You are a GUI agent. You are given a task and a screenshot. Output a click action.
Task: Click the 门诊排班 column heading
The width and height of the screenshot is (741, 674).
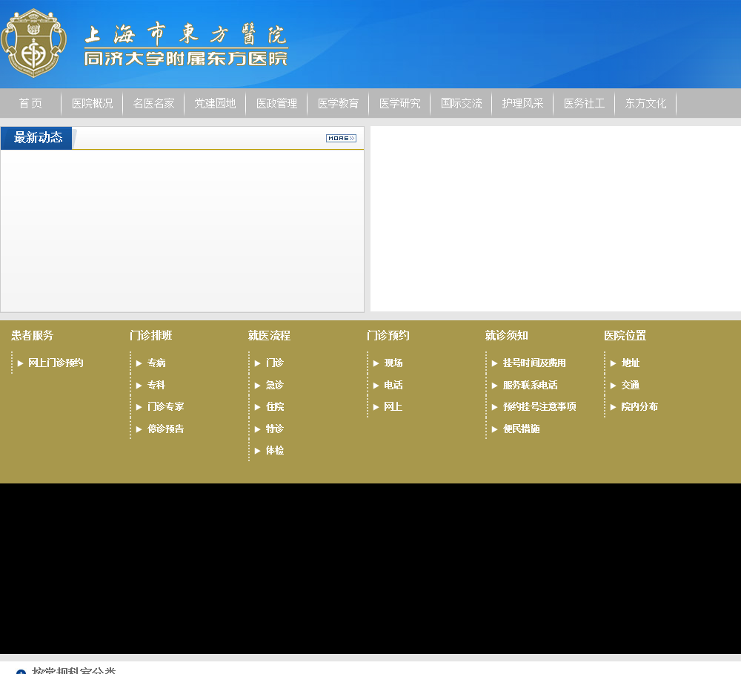click(150, 335)
